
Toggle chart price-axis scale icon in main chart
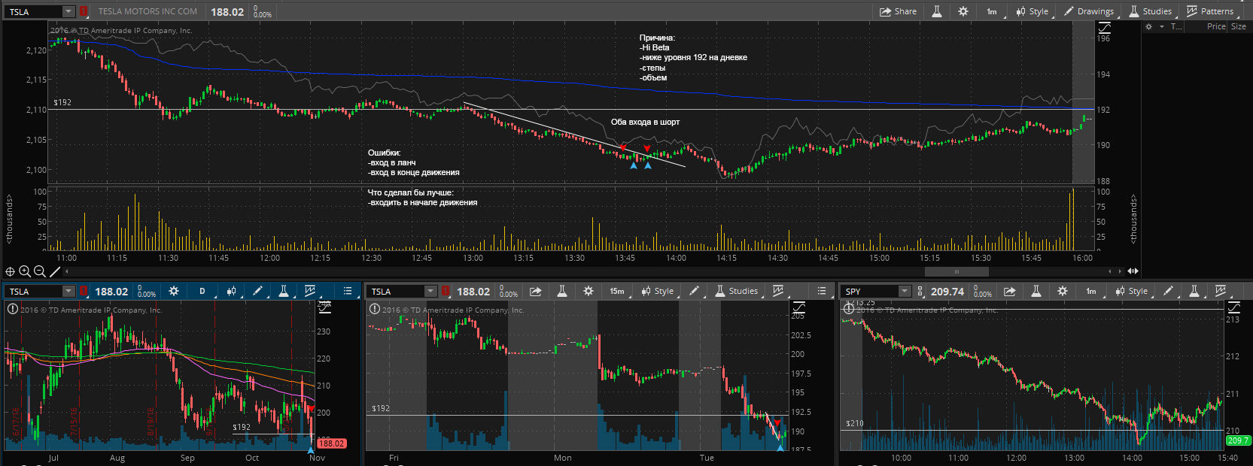click(1104, 28)
